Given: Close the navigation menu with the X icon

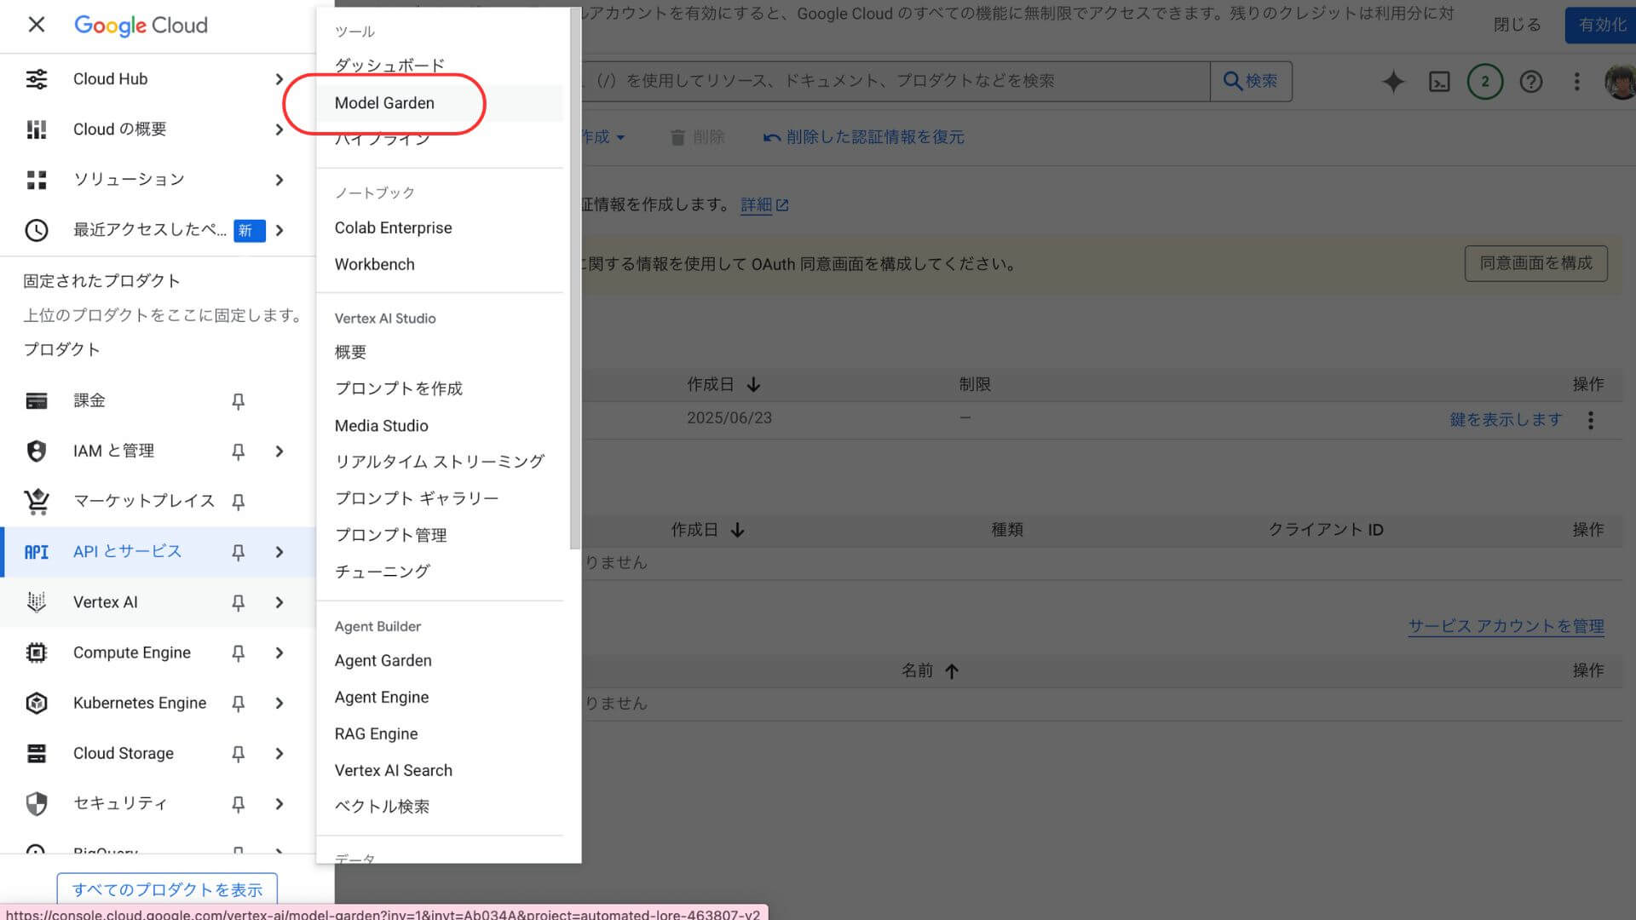Looking at the screenshot, I should 36,25.
